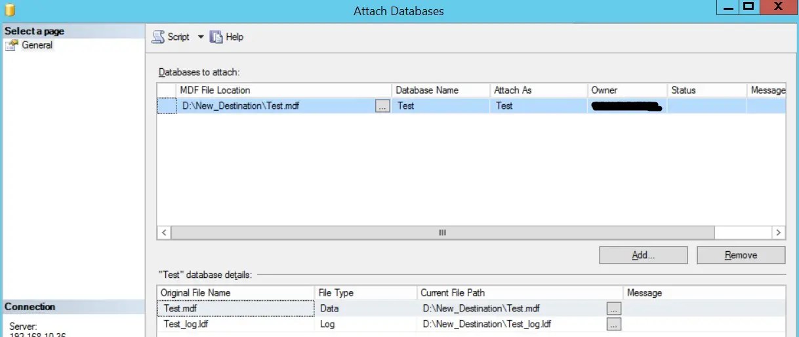Viewport: 799px width, 337px height.
Task: Click the Script toolbar icon
Action: coord(158,37)
